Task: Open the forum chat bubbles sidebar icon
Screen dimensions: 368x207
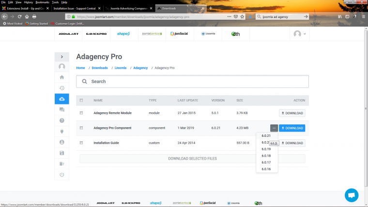Action: point(61,110)
